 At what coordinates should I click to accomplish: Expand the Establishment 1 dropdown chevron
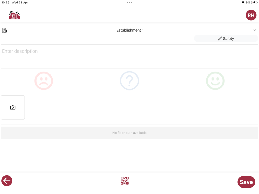click(x=255, y=30)
